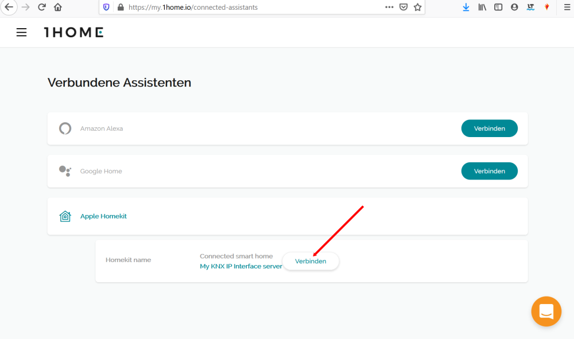Connect Amazon Alexa with Verbinden

[x=490, y=128]
